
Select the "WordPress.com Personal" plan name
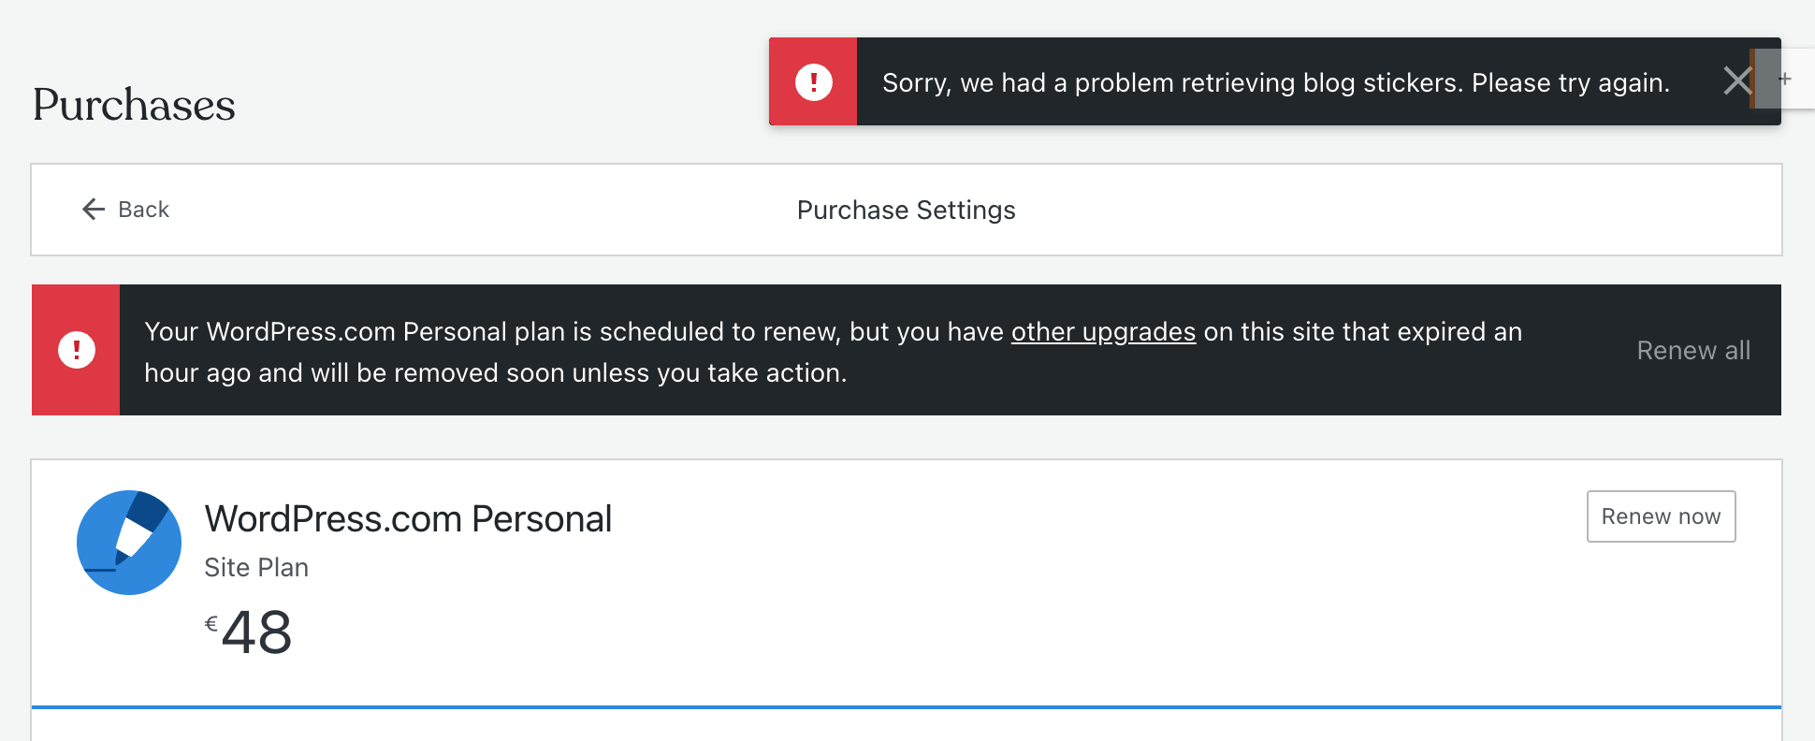(408, 517)
